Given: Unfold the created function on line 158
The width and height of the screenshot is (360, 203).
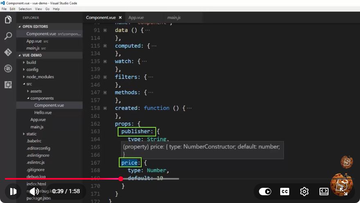Looking at the screenshot, I should (105, 108).
